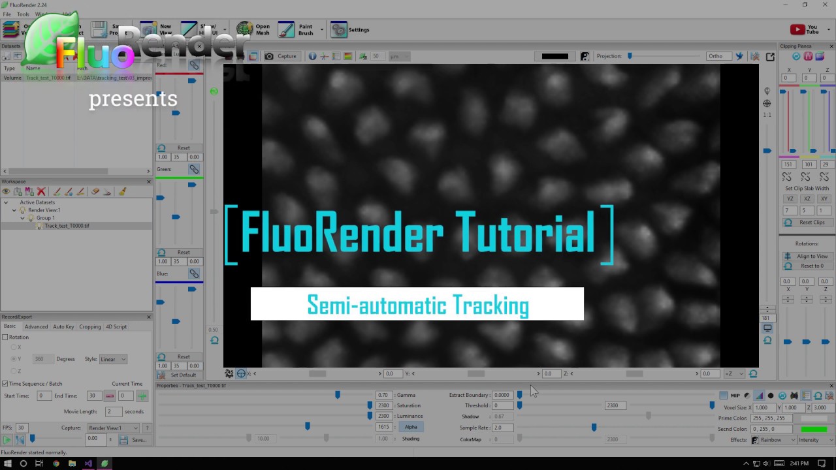Collapse the Group 1 tree node
The width and height of the screenshot is (836, 470).
tap(22, 218)
